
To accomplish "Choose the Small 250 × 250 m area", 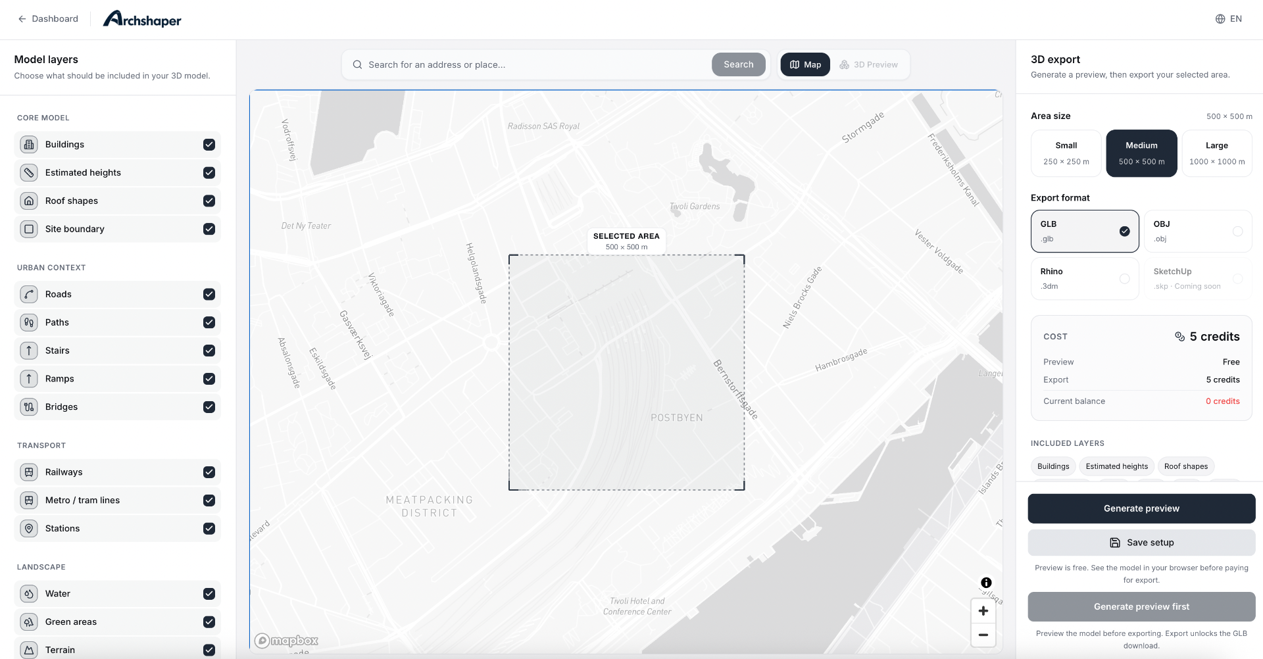I will (x=1066, y=153).
